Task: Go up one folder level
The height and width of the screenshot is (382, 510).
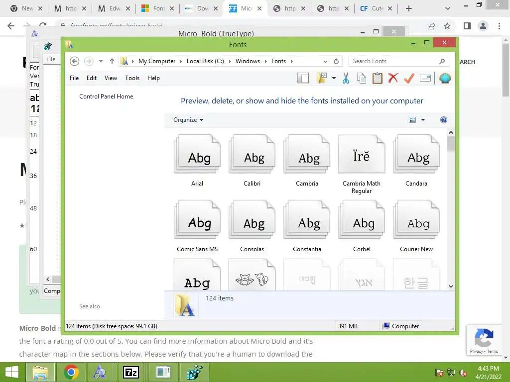Action: pyautogui.click(x=112, y=61)
